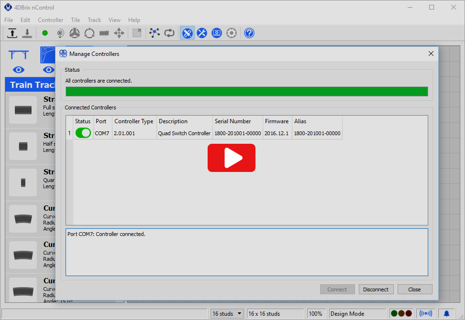Open the wrench and screwdriver tools icon
This screenshot has width=465, height=320.
(x=202, y=33)
